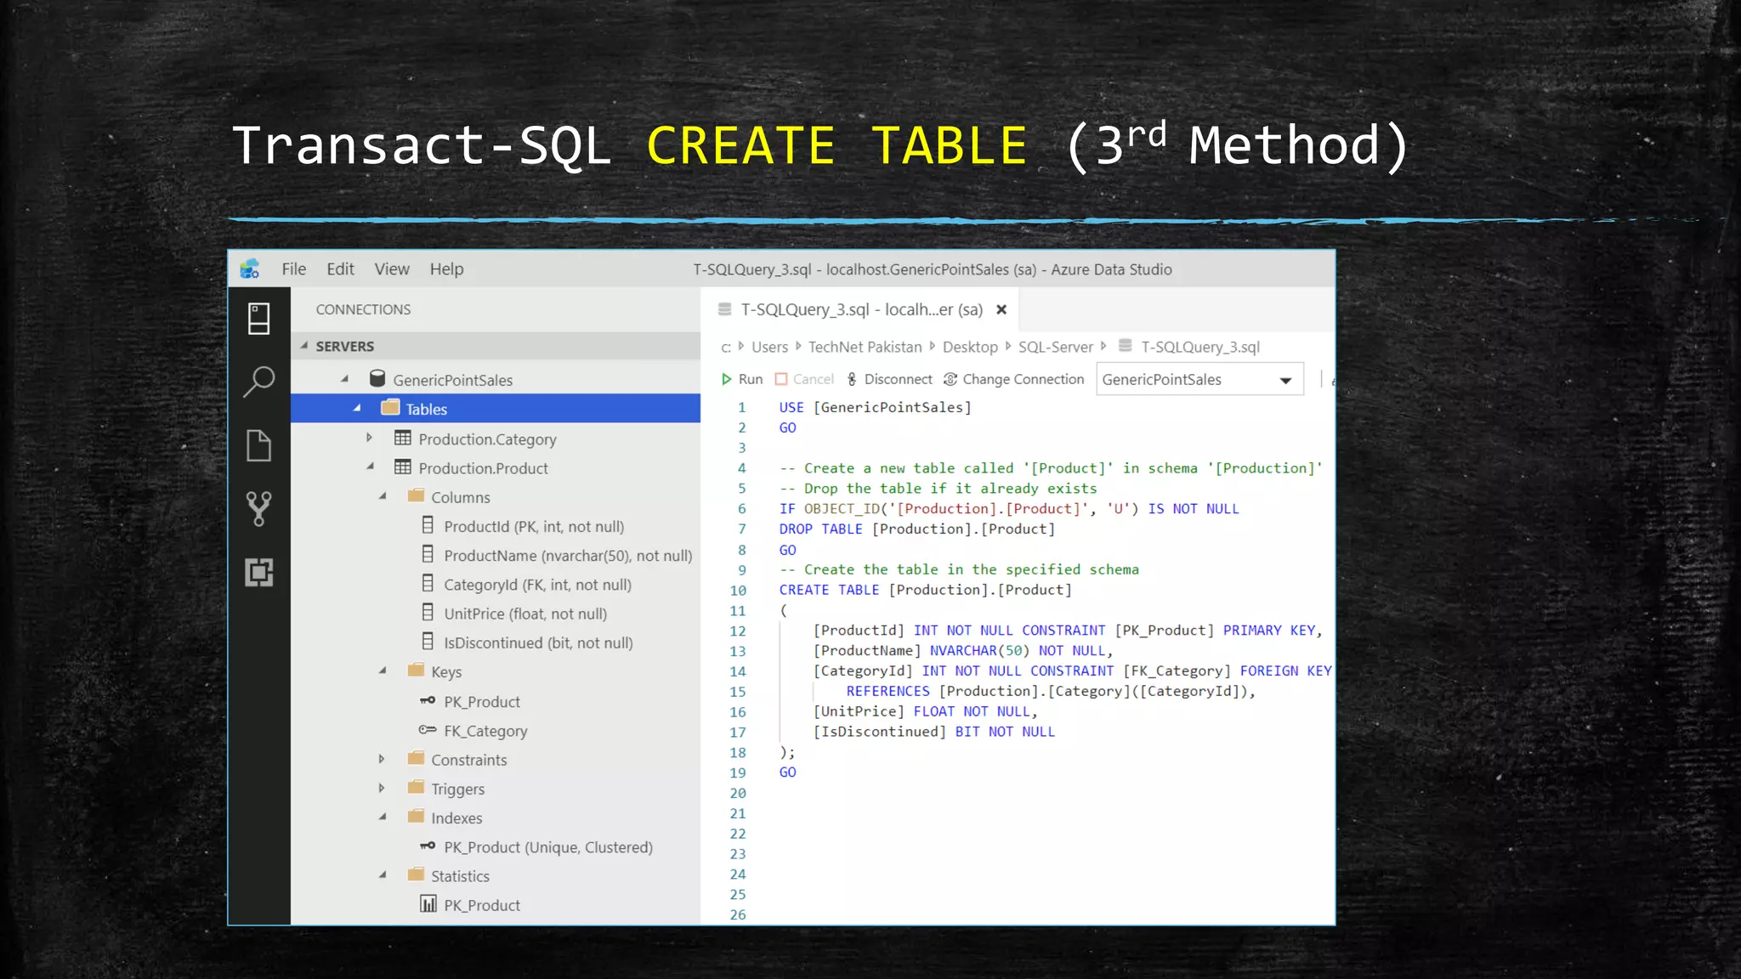Close the T-SQLQuery_3.sql tab
This screenshot has width=1741, height=979.
1001,309
